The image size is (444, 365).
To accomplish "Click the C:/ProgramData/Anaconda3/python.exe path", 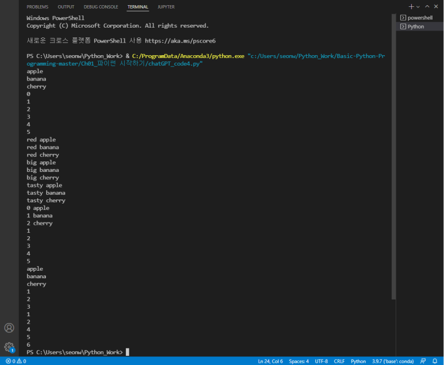I will [x=188, y=56].
